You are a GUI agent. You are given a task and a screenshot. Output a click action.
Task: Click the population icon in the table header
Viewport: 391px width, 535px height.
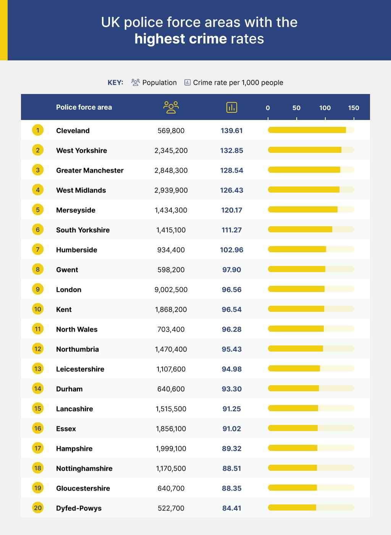[x=171, y=107]
